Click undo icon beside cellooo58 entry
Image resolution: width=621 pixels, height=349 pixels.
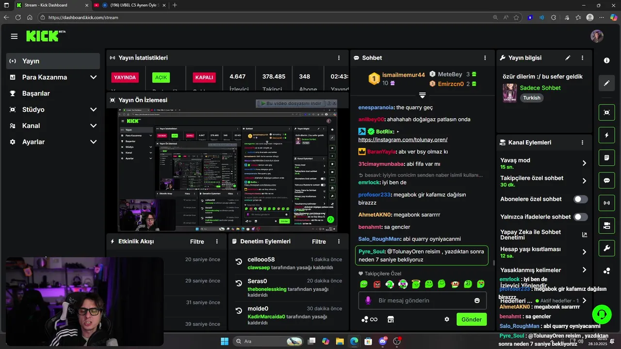[x=239, y=262]
